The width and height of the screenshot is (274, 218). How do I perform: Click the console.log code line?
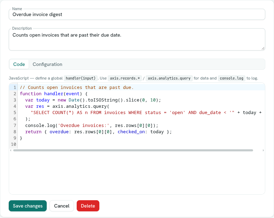tap(92, 125)
